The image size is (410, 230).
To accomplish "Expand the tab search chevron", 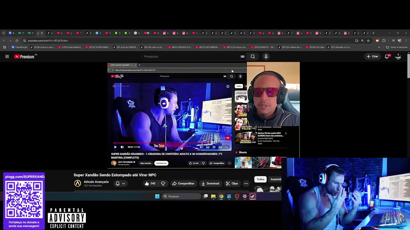I will (4, 33).
